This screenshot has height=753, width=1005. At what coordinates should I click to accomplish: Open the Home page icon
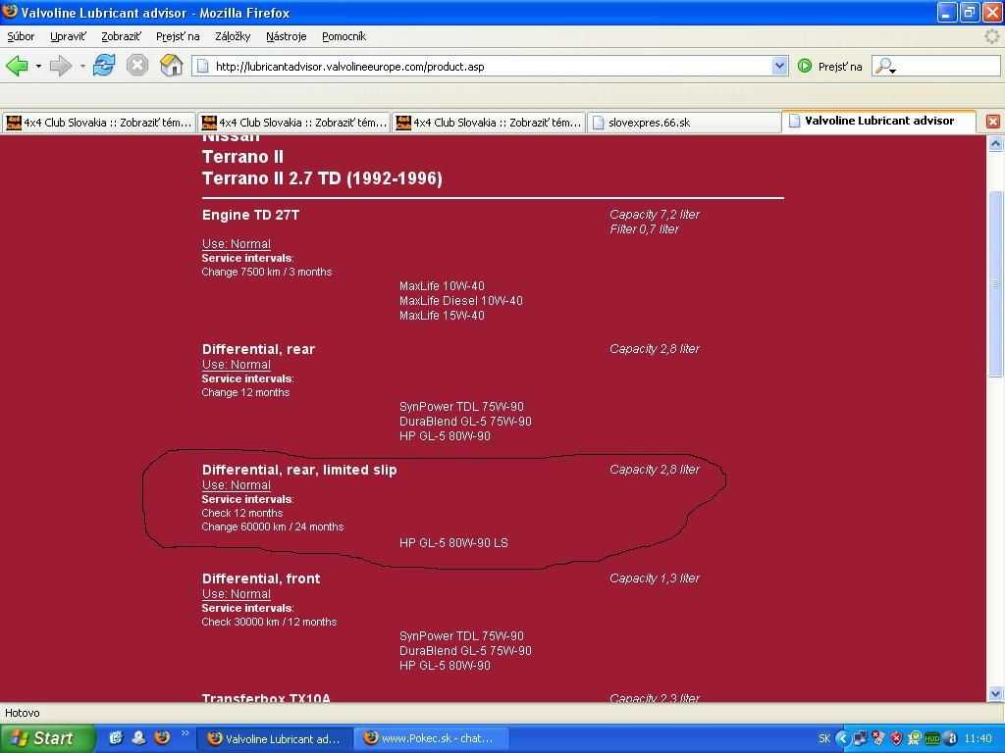[171, 66]
